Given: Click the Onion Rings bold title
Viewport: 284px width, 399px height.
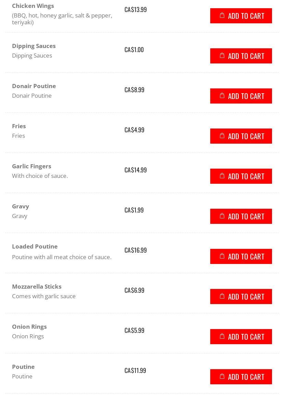Looking at the screenshot, I should click(29, 327).
